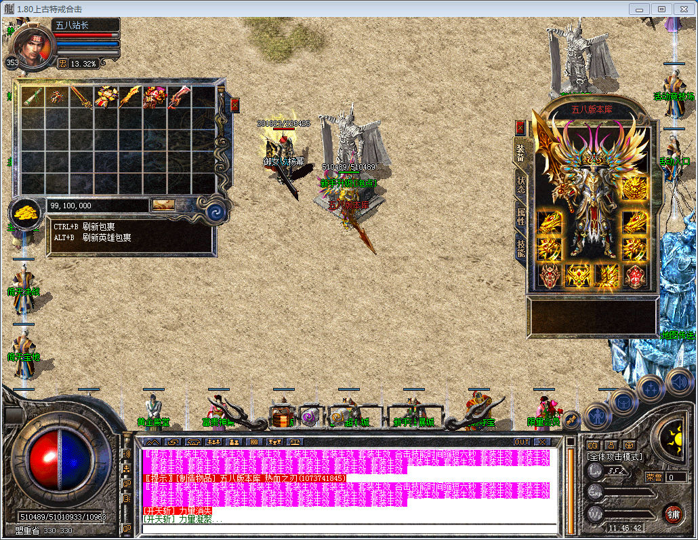Viewport: 698px width, 540px height.
Task: Switch to the 状态 status tab
Action: click(521, 185)
